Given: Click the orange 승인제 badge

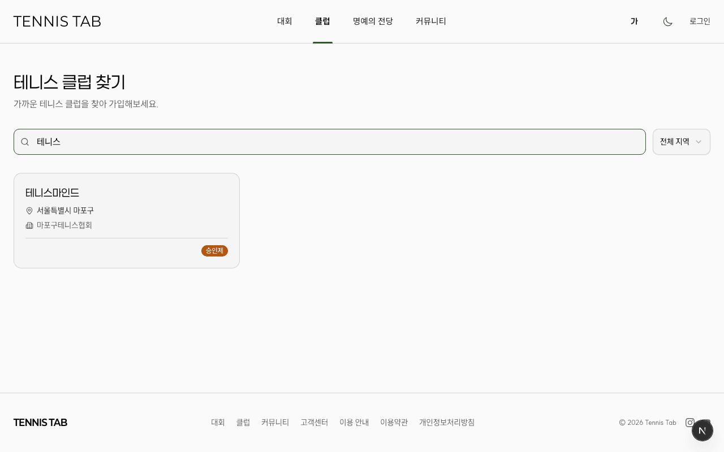Looking at the screenshot, I should coord(214,251).
